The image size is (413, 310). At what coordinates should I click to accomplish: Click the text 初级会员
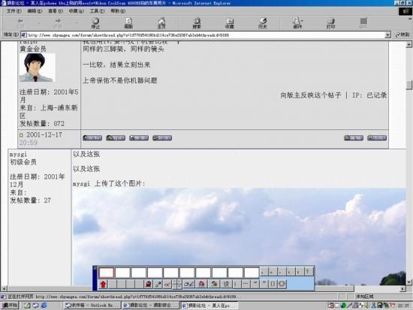[23, 162]
